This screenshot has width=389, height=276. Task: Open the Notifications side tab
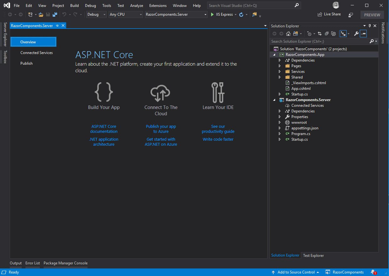point(383,33)
